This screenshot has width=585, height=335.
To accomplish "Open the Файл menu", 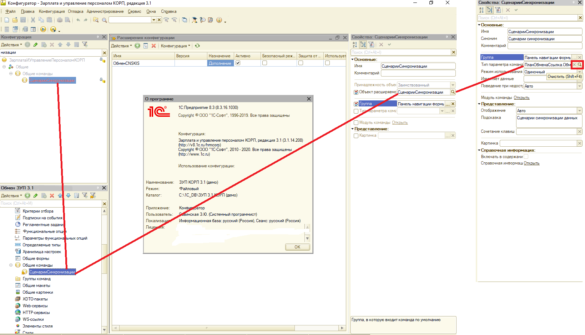I will tap(10, 11).
